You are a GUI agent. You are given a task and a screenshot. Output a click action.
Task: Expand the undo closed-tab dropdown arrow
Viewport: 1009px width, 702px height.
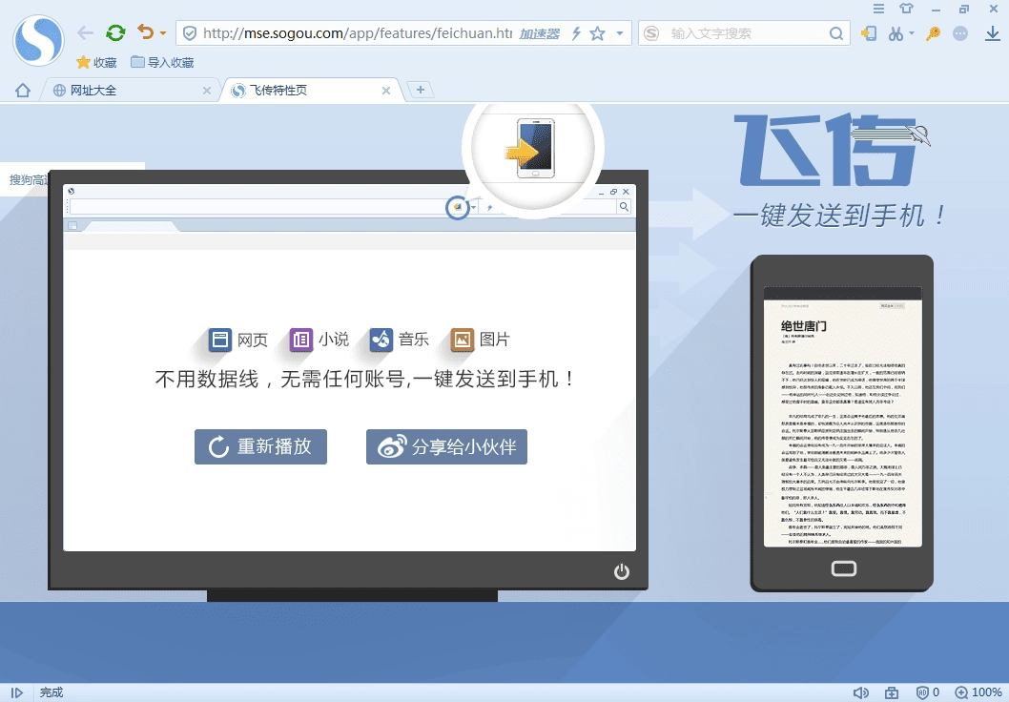(x=163, y=33)
